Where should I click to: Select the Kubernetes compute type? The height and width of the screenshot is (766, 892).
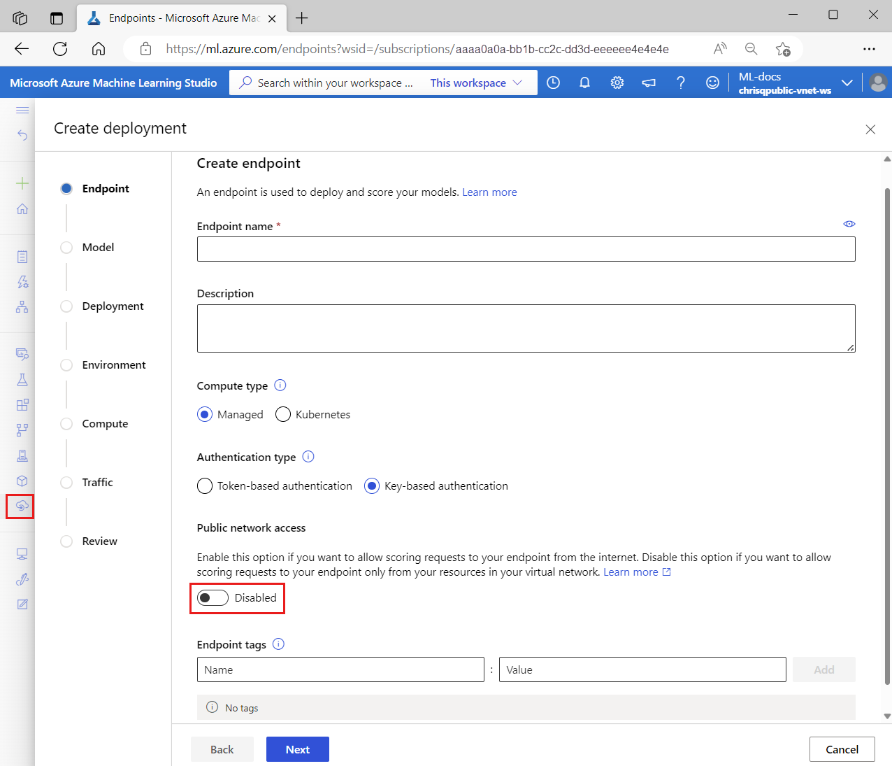pyautogui.click(x=283, y=415)
